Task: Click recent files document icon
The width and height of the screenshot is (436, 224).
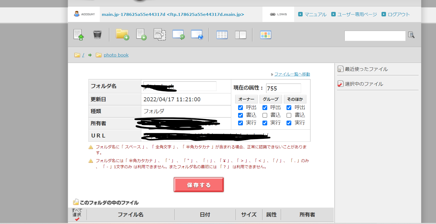Action: tap(340, 69)
